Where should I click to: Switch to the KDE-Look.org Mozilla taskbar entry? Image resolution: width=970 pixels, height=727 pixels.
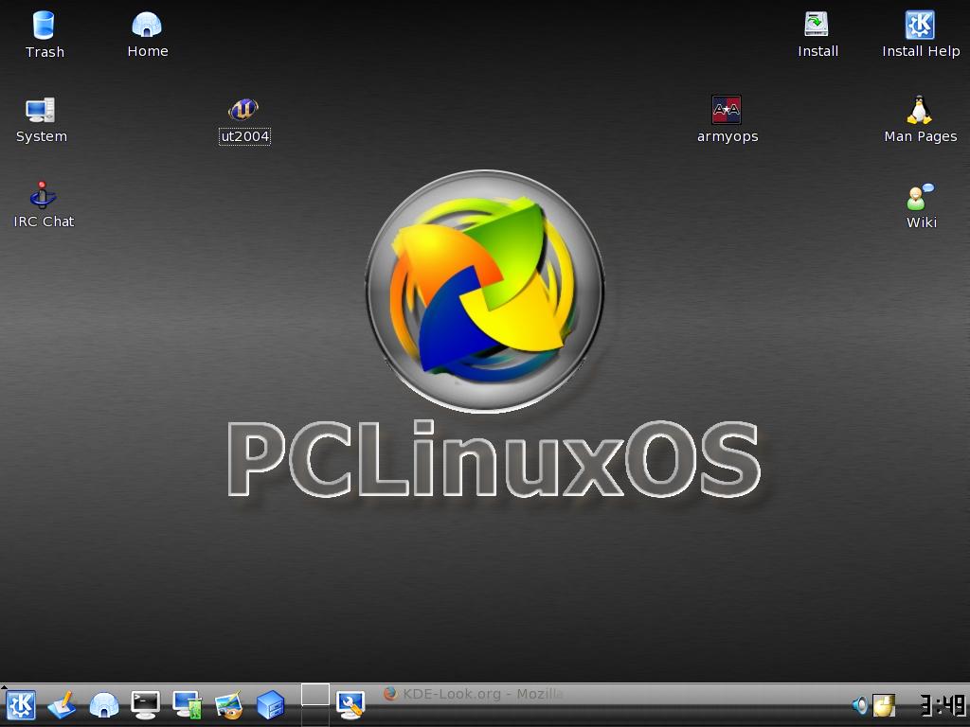474,694
